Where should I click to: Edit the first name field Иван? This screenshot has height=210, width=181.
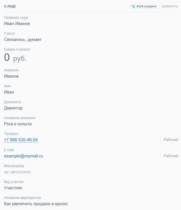(x=9, y=92)
